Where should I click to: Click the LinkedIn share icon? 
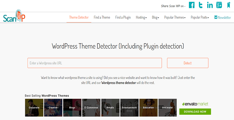pyautogui.click(x=210, y=5)
